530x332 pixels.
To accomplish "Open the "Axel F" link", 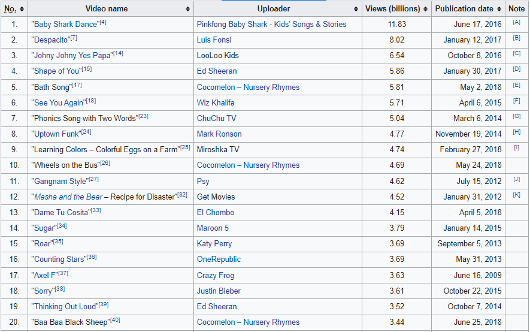I will click(45, 275).
